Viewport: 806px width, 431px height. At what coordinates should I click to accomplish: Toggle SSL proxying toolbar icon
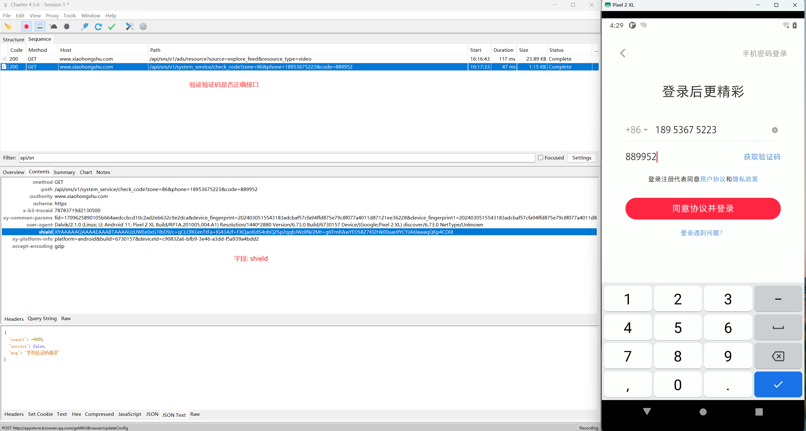click(40, 27)
